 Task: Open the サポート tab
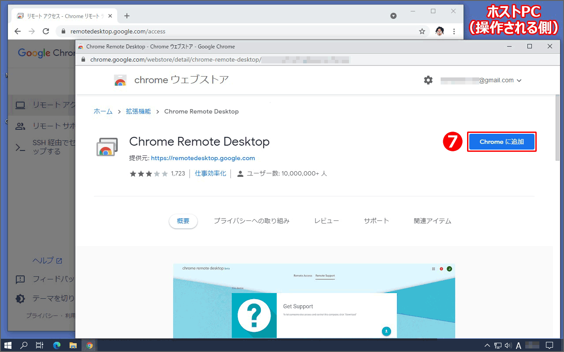pyautogui.click(x=376, y=221)
